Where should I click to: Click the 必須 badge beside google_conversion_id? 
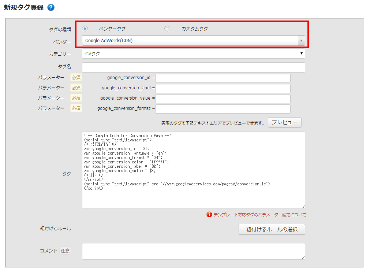(76, 78)
